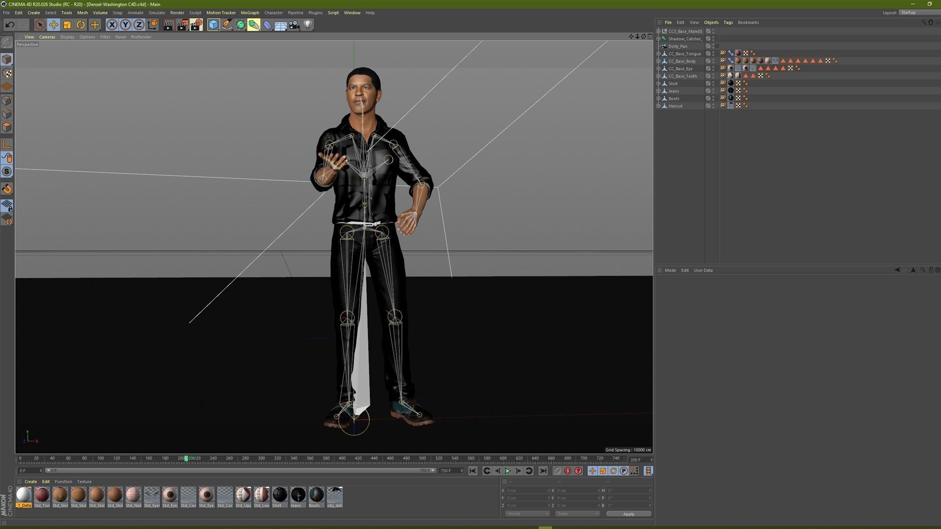
Task: Expand the CC_Base_Body object
Action: click(659, 61)
